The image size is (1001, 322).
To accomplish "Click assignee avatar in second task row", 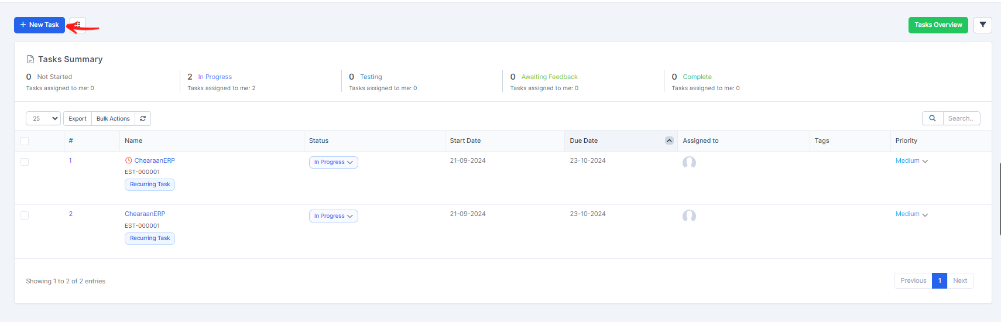I will [689, 216].
